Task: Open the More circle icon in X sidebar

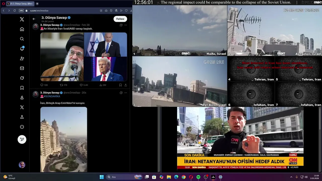Action: coord(22,127)
